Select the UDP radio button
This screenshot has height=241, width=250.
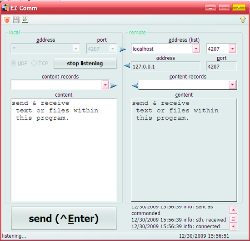(13, 63)
